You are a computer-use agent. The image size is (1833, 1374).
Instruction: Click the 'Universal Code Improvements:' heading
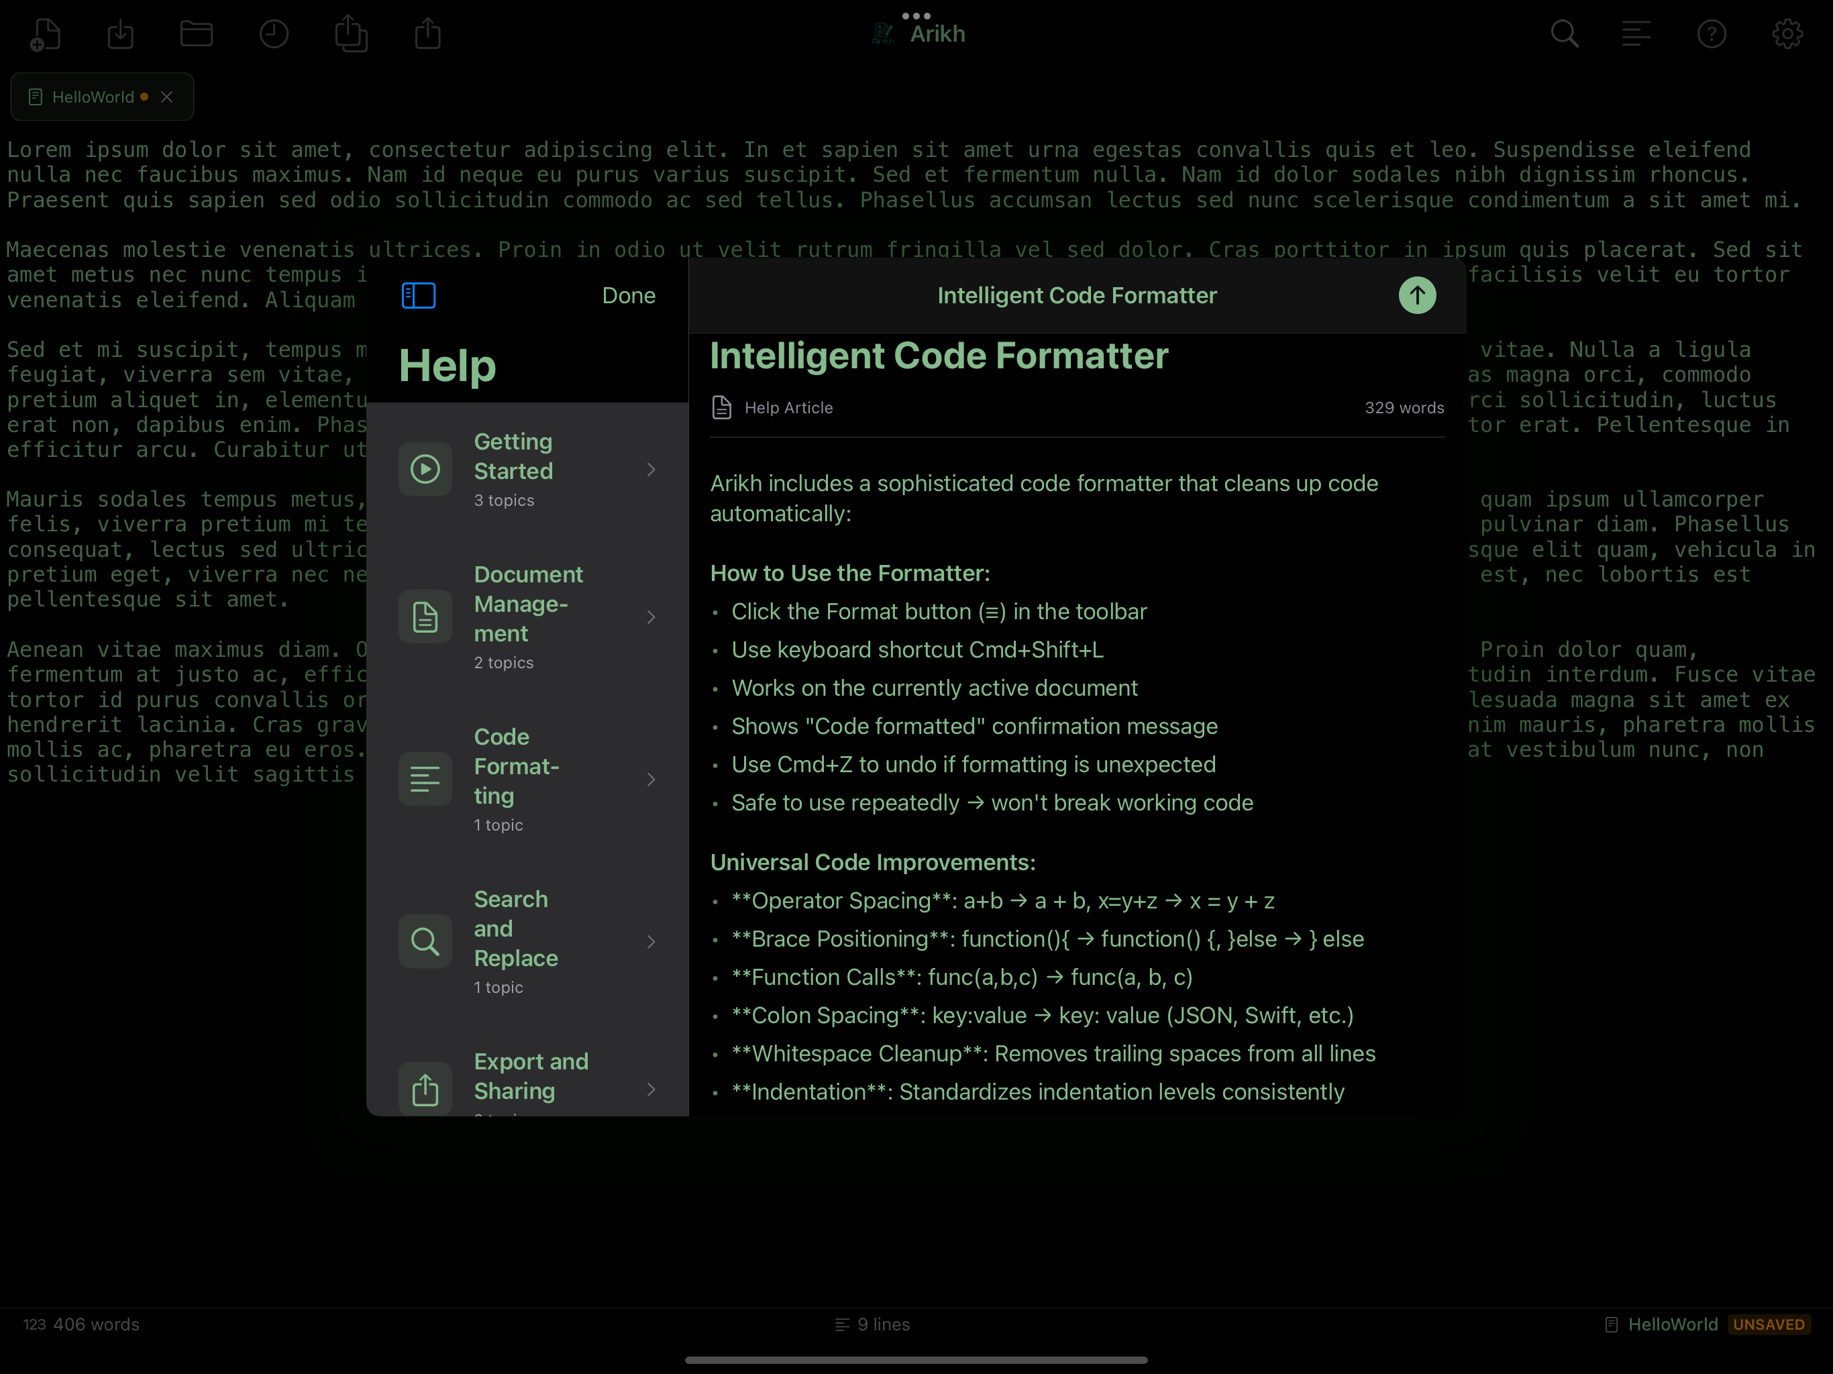click(x=873, y=862)
